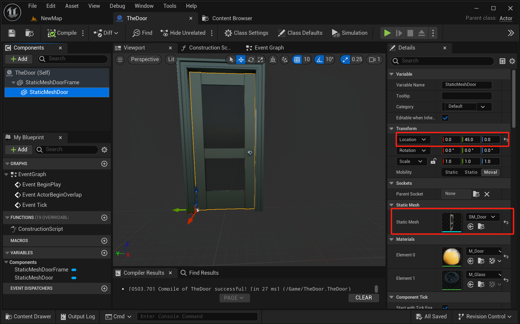The width and height of the screenshot is (520, 324).
Task: Open the viewport hamburger options menu
Action: click(120, 59)
